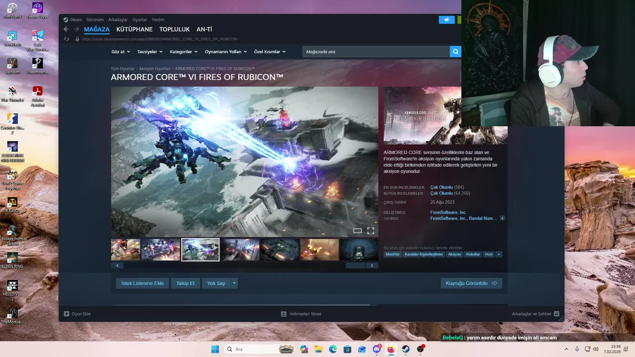
Task: Open Microsoft Edge from the taskbar
Action: coord(333,349)
